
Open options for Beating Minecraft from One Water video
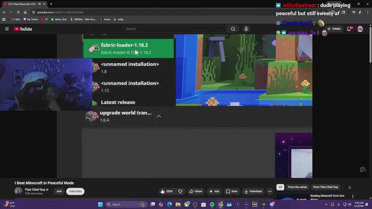click(353, 196)
